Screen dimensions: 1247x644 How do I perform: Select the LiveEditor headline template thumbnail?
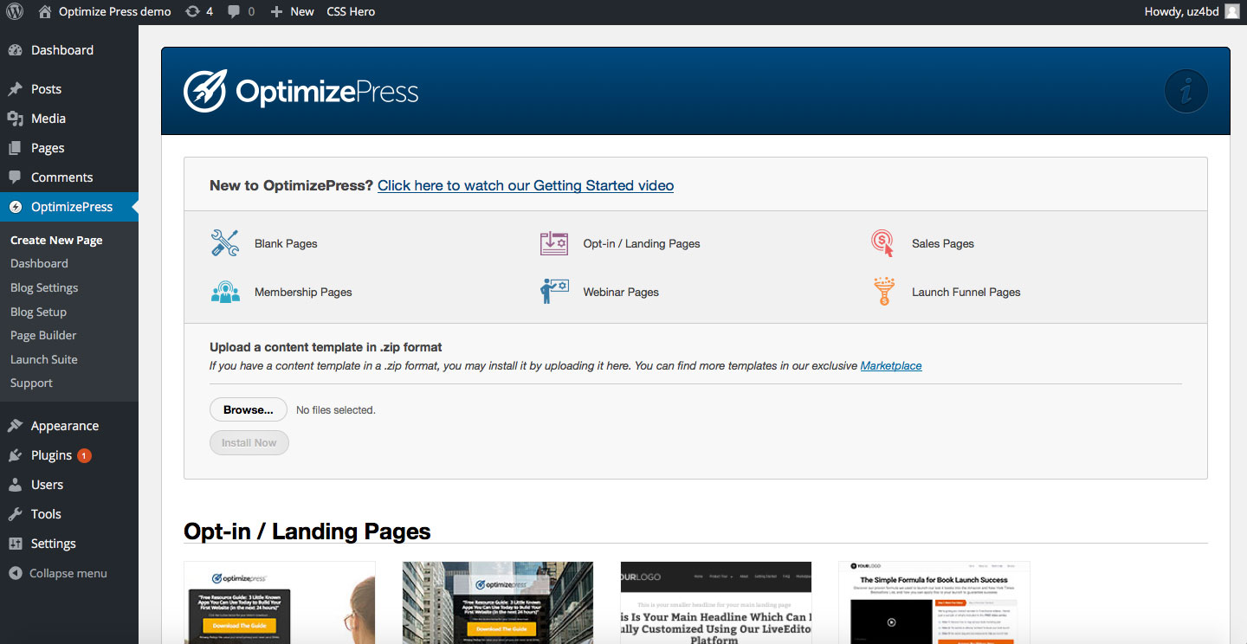click(x=716, y=602)
